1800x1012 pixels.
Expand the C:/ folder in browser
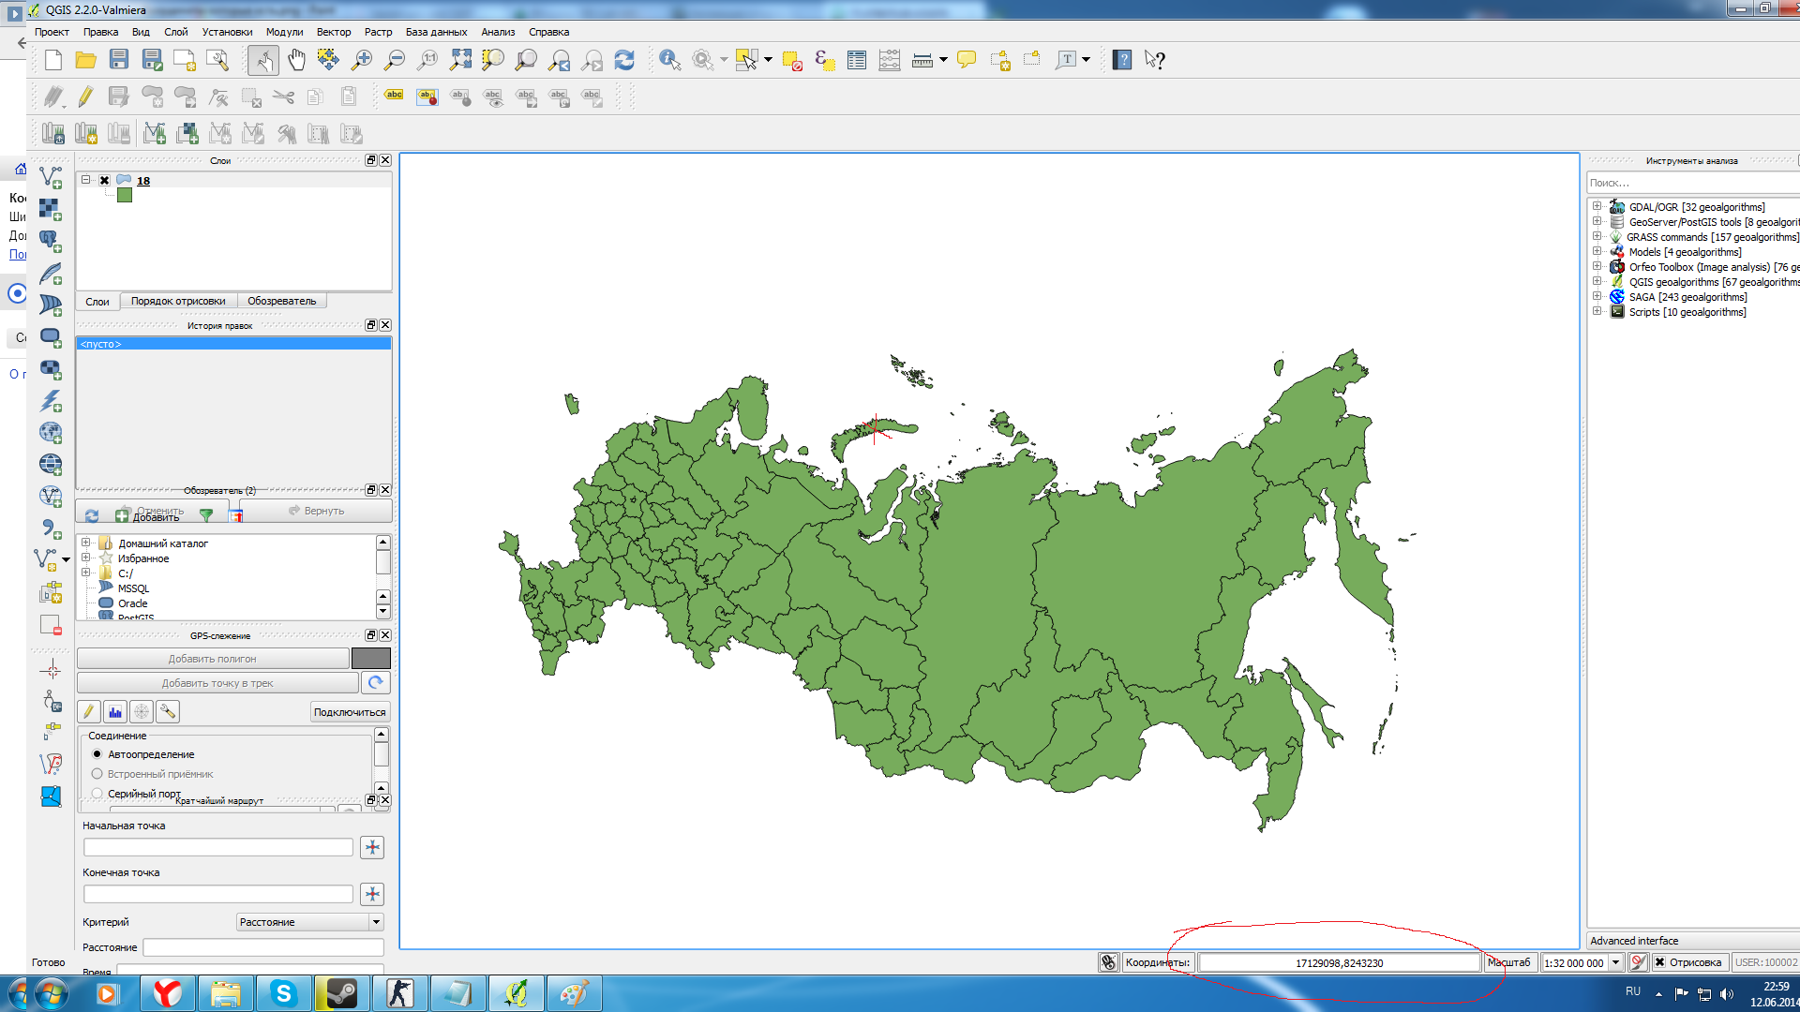[x=88, y=573]
